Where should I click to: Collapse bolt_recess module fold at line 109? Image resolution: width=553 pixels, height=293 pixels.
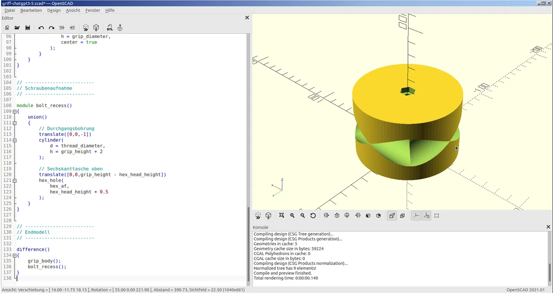point(15,112)
